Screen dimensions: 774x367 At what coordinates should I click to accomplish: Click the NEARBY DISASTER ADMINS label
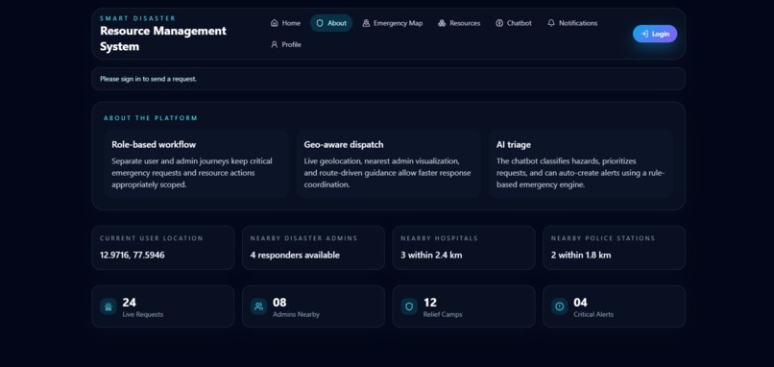(304, 238)
